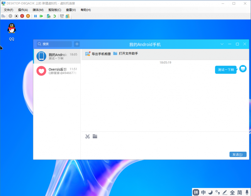Click 我的Android手机 title text
Image resolution: width=251 pixels, height=196 pixels.
pyautogui.click(x=145, y=44)
